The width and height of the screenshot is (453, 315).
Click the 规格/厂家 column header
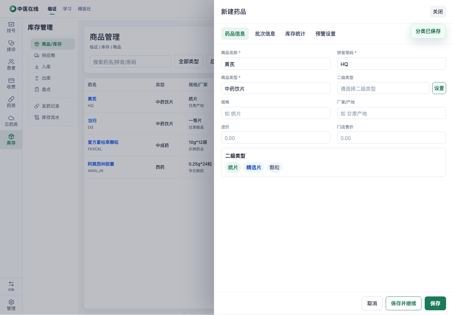coord(198,85)
